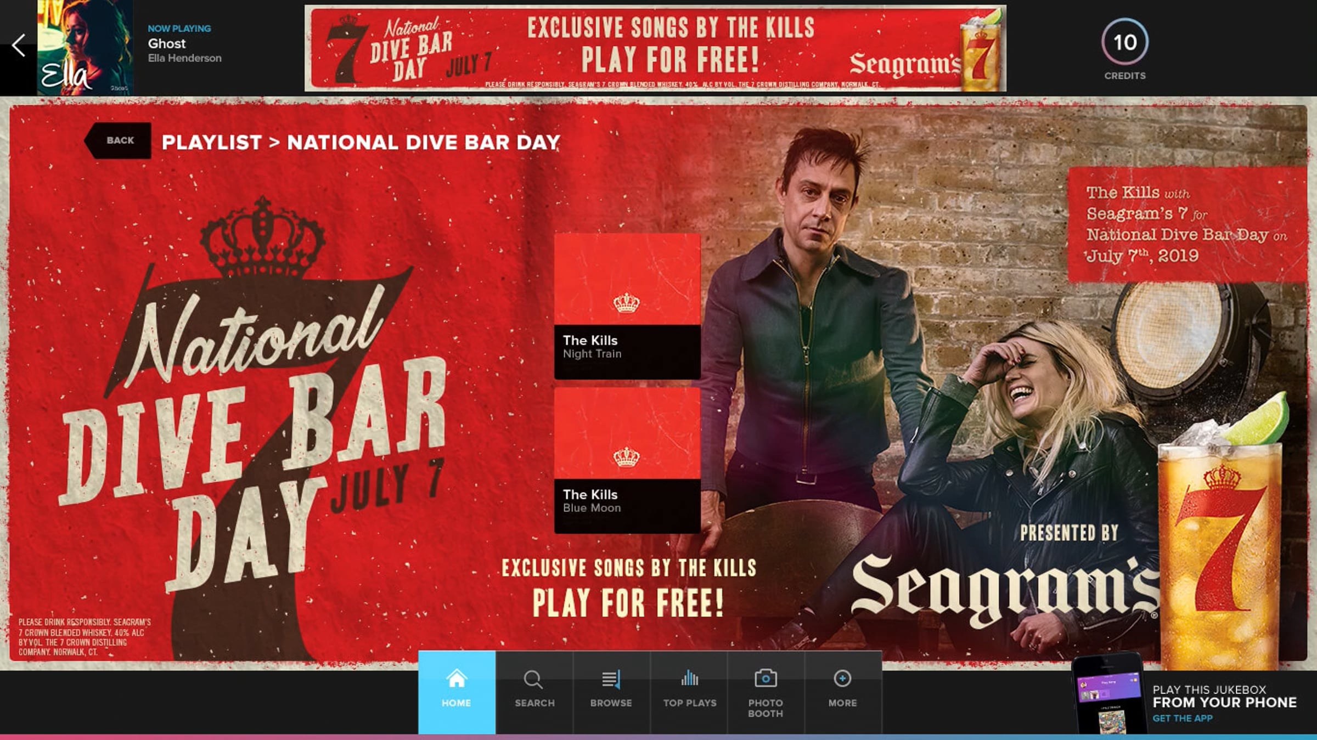Click the Now Playing Ghost song title

167,44
